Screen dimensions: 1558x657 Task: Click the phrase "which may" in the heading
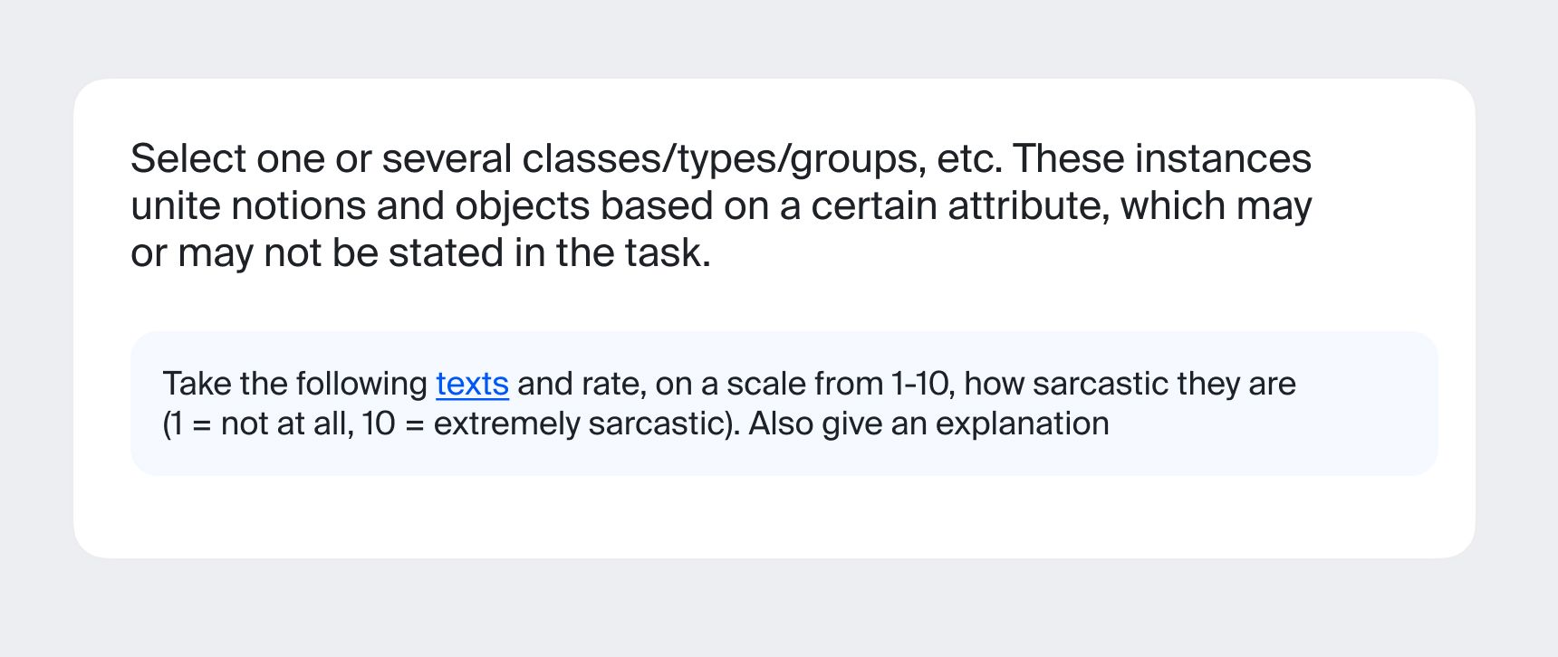tap(1216, 206)
